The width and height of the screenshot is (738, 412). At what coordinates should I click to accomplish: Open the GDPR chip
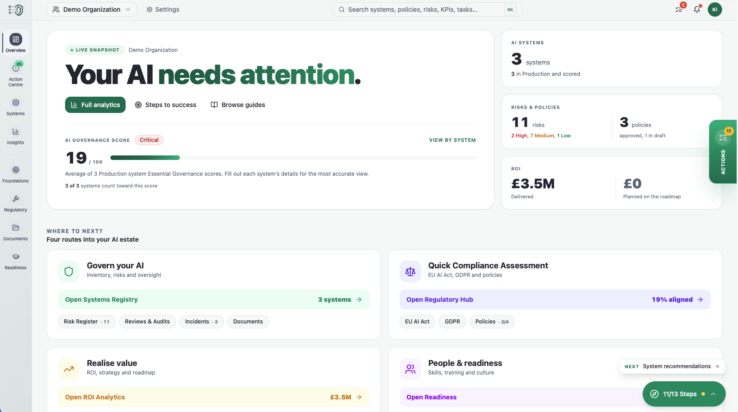pyautogui.click(x=452, y=322)
